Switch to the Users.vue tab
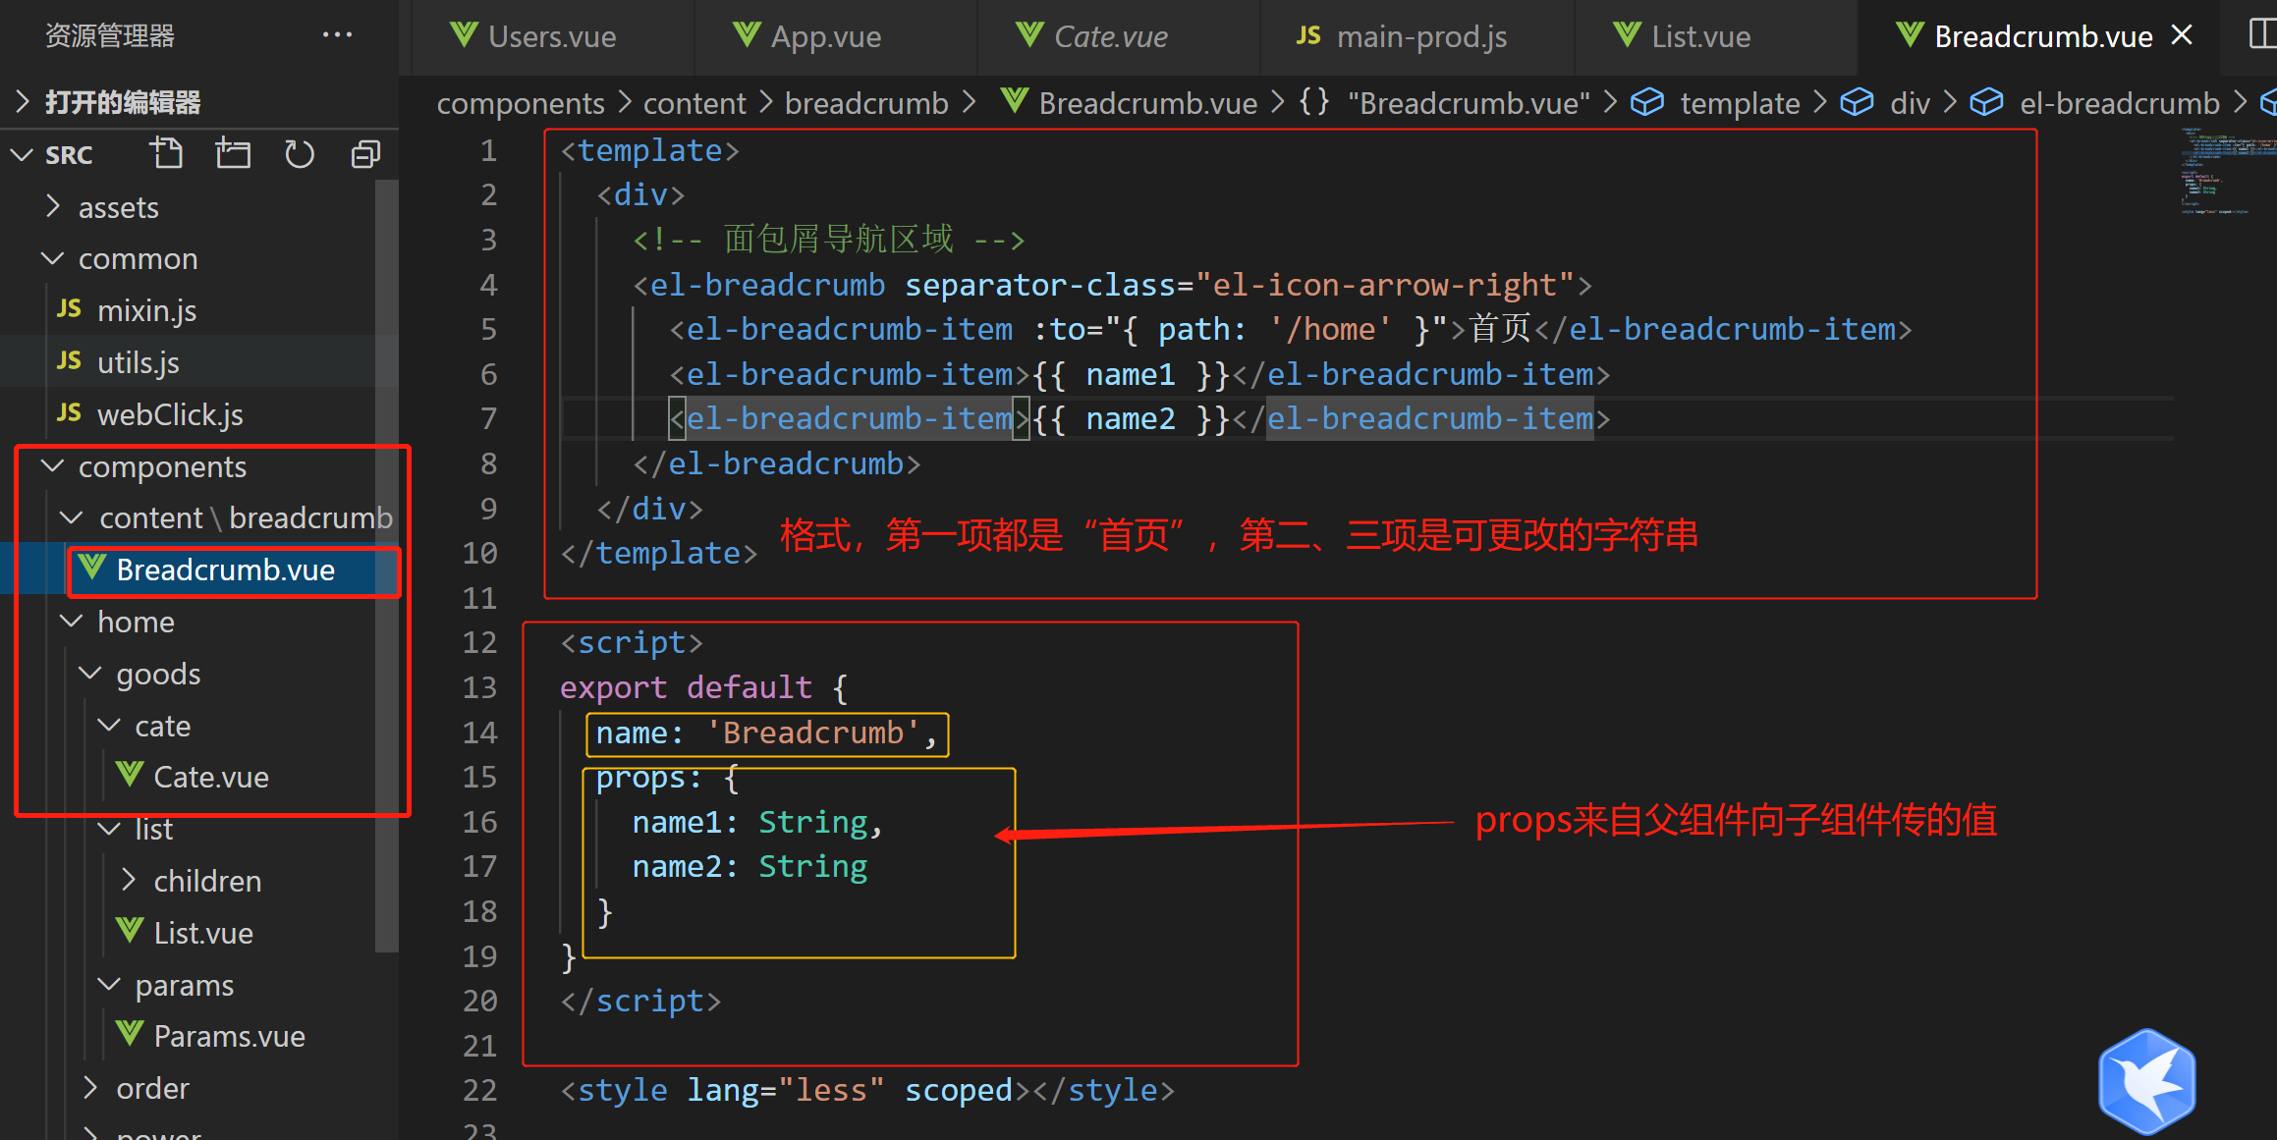The height and width of the screenshot is (1140, 2277). [553, 36]
